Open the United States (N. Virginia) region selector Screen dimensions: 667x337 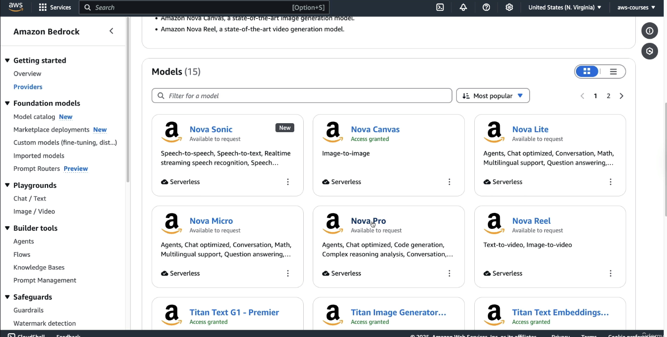pos(564,8)
